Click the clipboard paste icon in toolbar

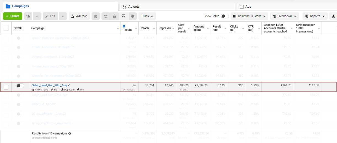tap(96, 16)
